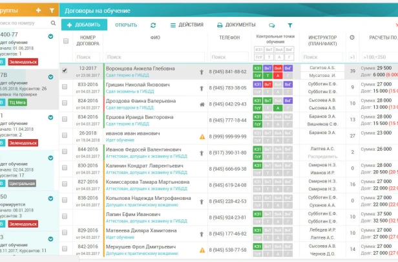The image size is (398, 262).
Task: Open the Действия menu
Action: 187,25
